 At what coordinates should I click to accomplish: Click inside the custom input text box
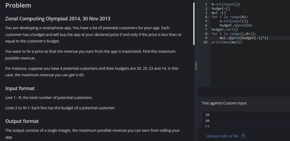[x=246, y=119]
